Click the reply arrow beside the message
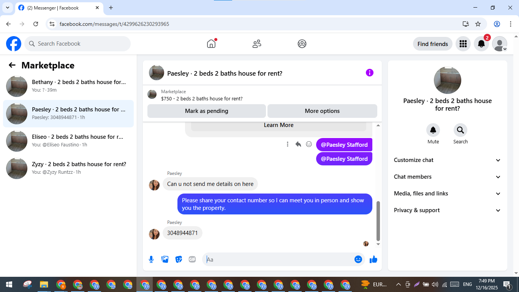The image size is (519, 292). tap(298, 144)
